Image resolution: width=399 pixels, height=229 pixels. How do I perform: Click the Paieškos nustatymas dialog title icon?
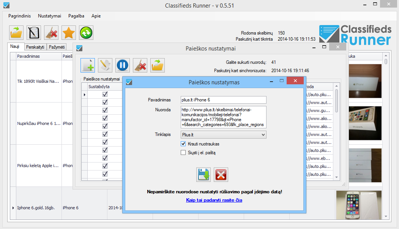pyautogui.click(x=129, y=82)
